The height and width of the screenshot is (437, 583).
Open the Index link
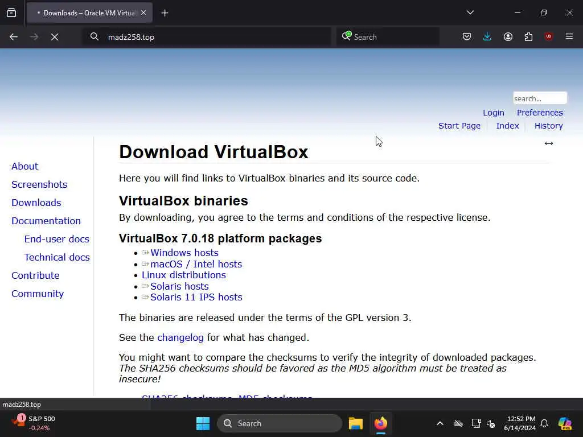(507, 126)
